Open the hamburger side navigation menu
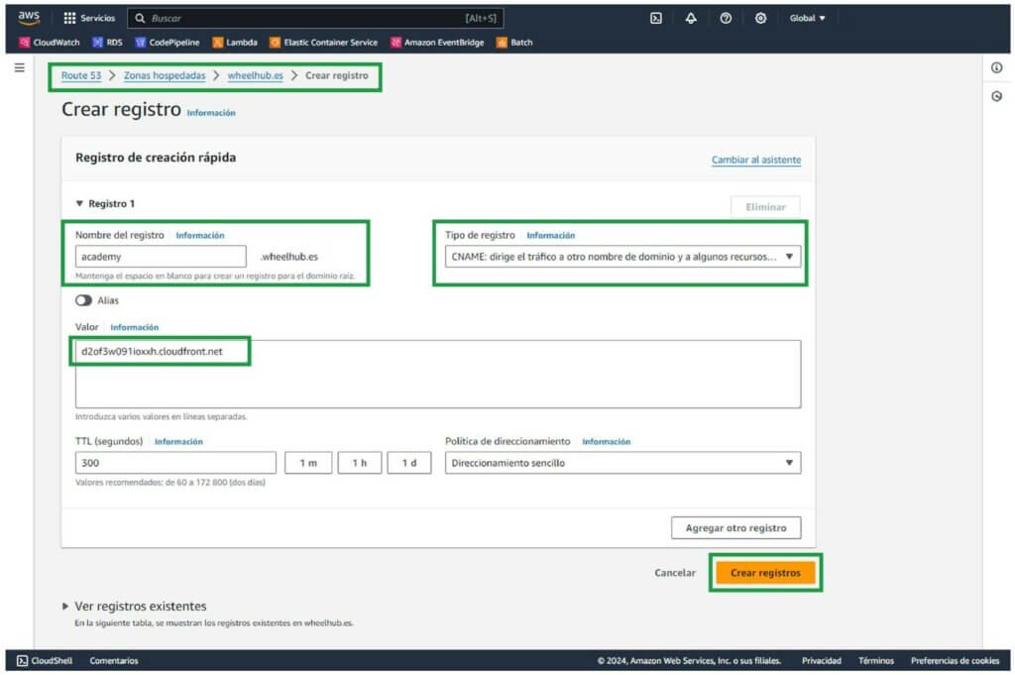This screenshot has width=1015, height=675. (19, 67)
